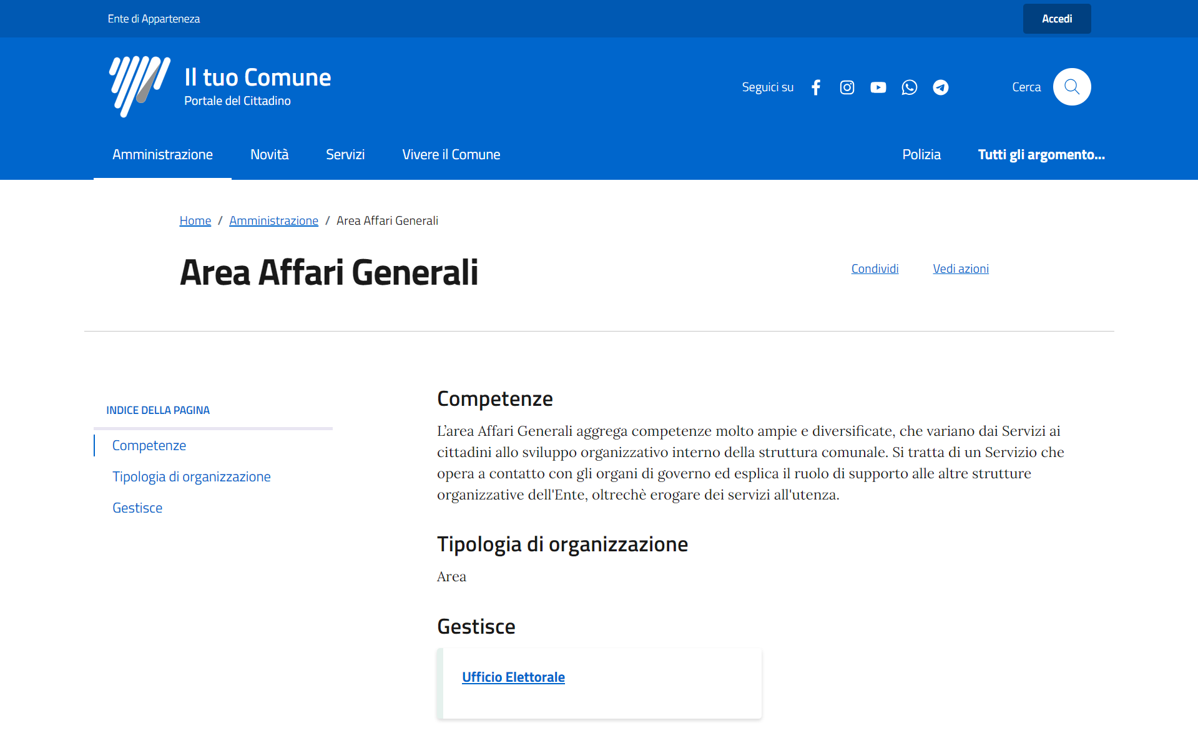Select Servizi in the main navigation
Image resolution: width=1198 pixels, height=733 pixels.
pyautogui.click(x=345, y=155)
